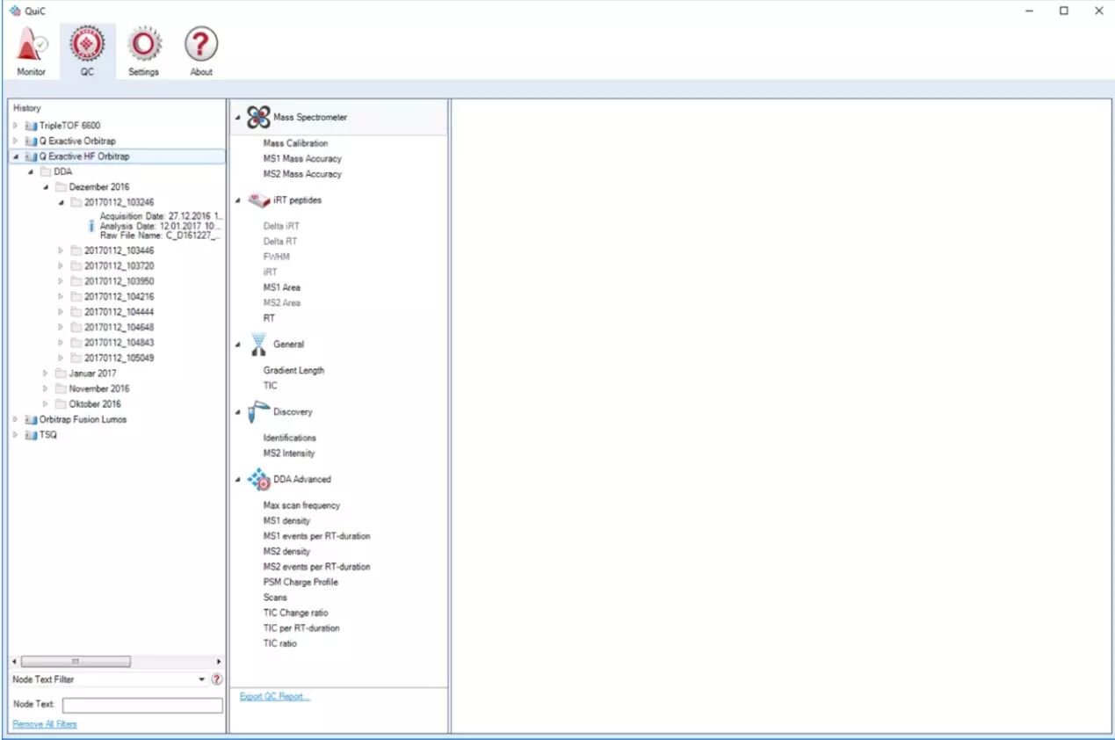Open the Monitor view icon
The image size is (1115, 740).
(32, 45)
